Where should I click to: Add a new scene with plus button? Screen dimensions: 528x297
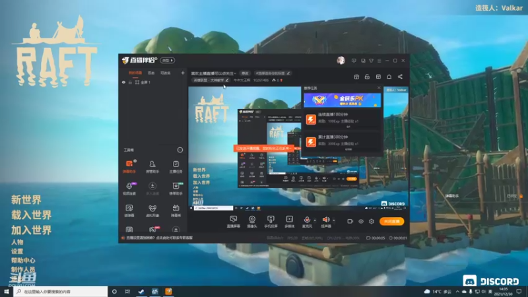pyautogui.click(x=183, y=73)
